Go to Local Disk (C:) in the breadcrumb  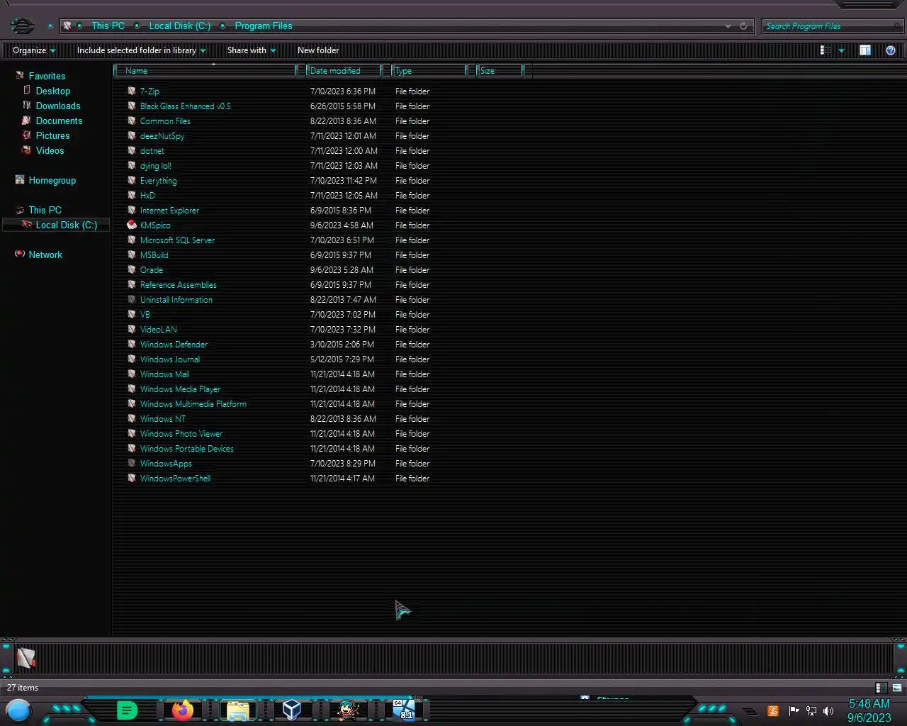[179, 26]
